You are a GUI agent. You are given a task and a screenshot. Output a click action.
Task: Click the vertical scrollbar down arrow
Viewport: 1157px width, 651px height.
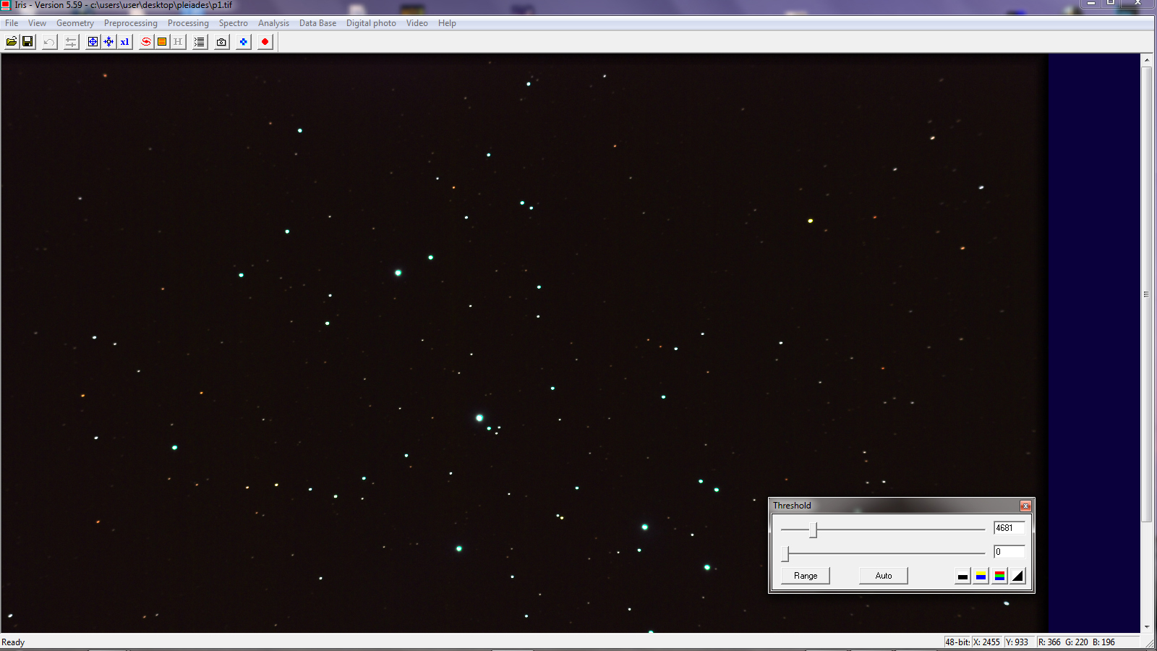[x=1146, y=627]
